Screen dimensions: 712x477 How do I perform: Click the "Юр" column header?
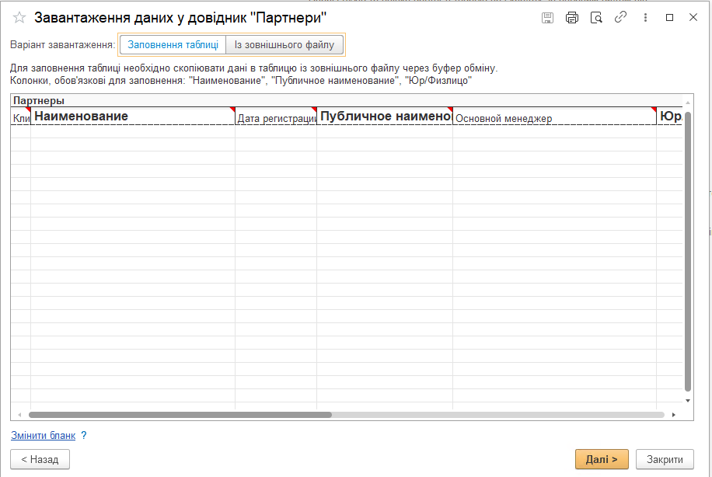(x=670, y=117)
